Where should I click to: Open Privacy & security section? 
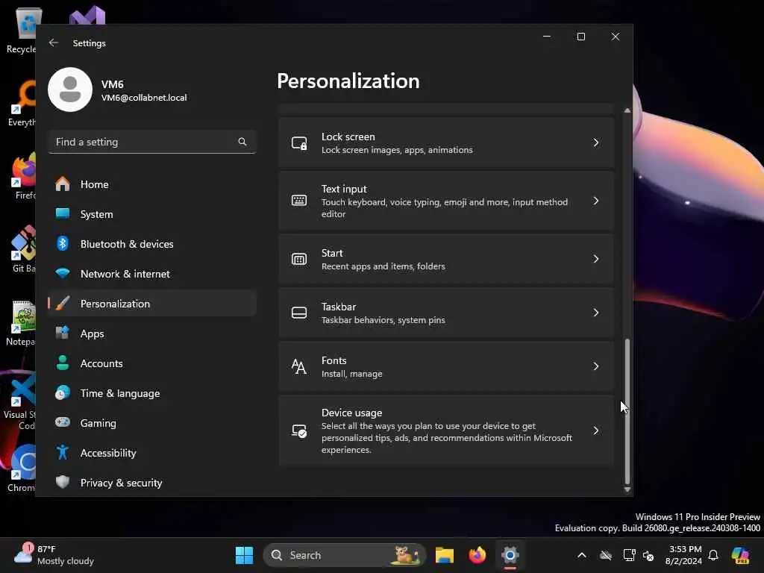152,483
